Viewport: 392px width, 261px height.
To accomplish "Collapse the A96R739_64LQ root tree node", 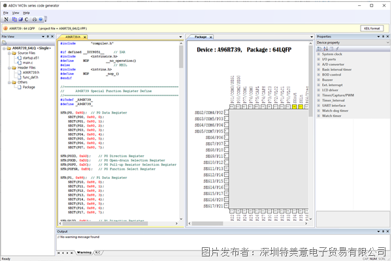I will [x=5, y=48].
